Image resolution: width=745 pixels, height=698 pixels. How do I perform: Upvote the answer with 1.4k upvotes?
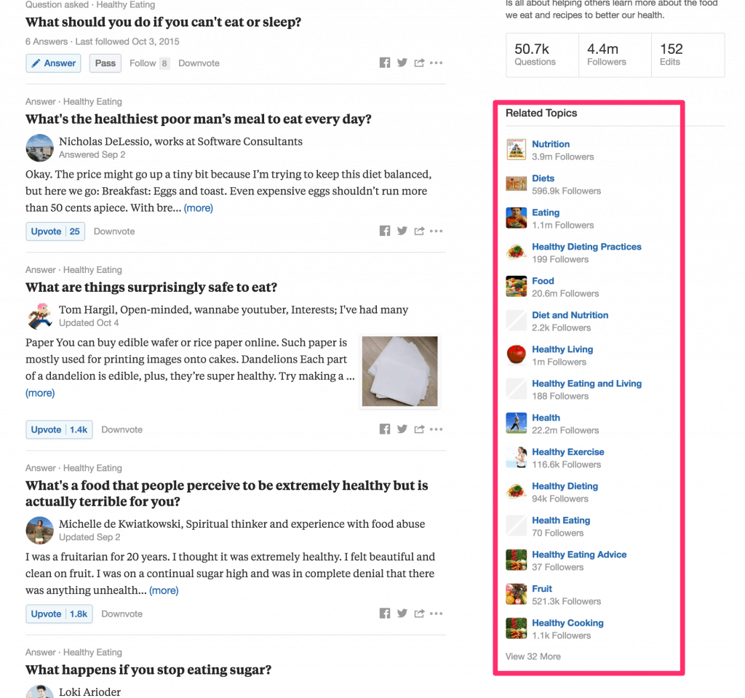point(59,429)
